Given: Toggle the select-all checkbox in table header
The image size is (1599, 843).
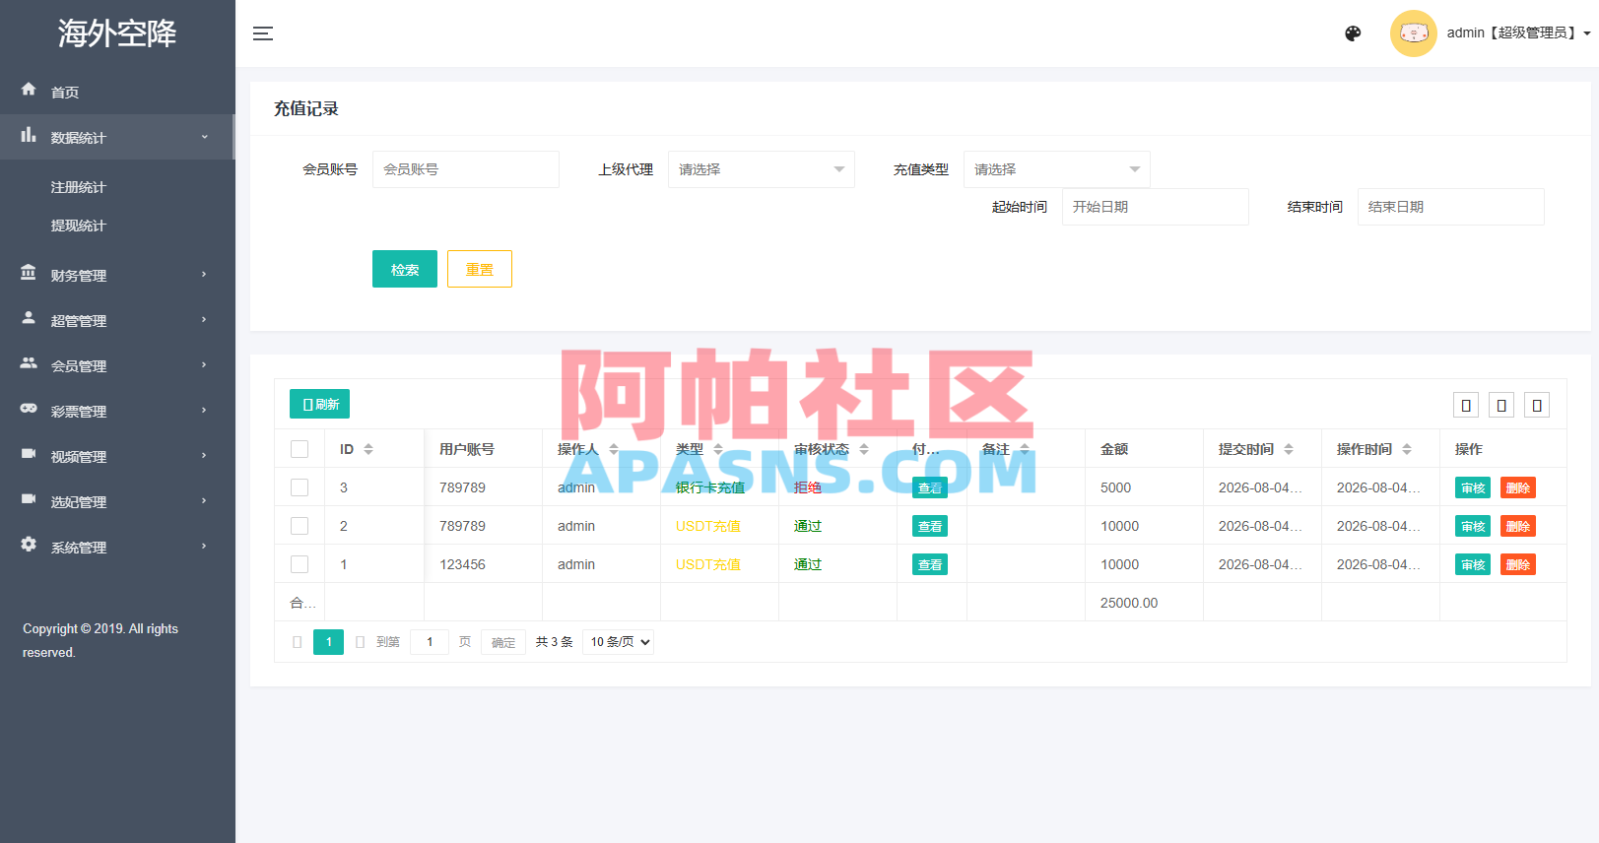Looking at the screenshot, I should [300, 449].
